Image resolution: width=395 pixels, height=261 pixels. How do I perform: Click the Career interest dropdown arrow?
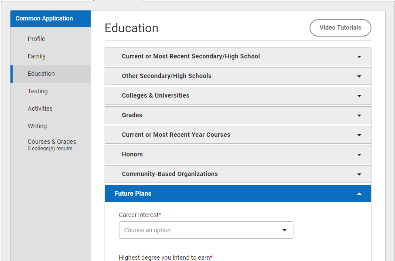284,230
